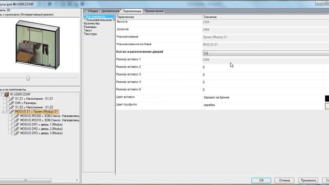
Task: Tick the checkbox next to MODUS.MS320
Action: point(13,116)
